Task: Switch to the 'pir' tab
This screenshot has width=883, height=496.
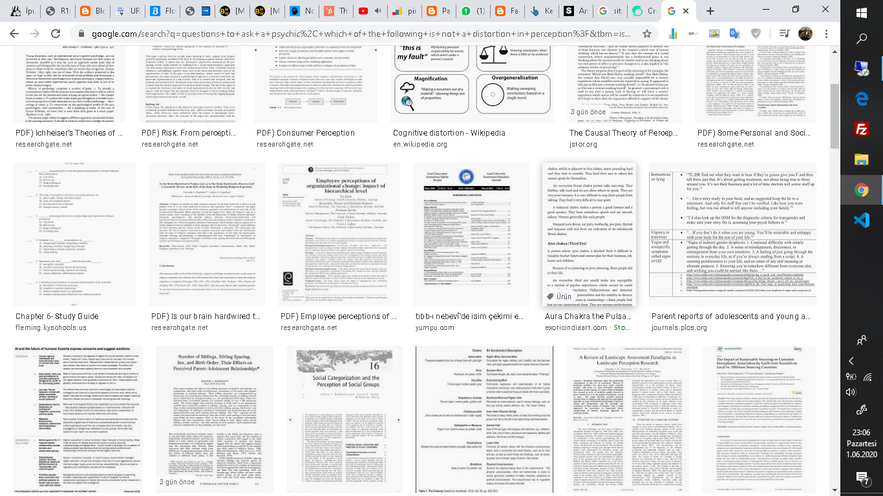Action: point(405,11)
